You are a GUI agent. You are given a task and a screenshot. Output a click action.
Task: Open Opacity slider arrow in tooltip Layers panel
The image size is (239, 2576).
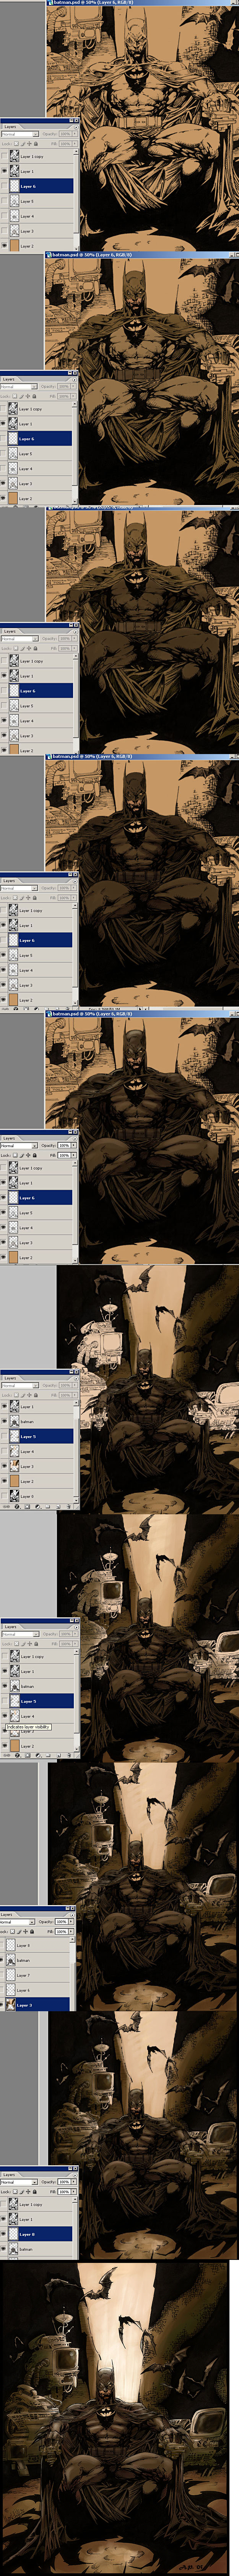74,1635
